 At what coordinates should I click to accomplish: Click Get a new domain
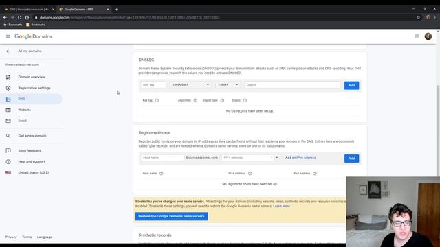(32, 136)
